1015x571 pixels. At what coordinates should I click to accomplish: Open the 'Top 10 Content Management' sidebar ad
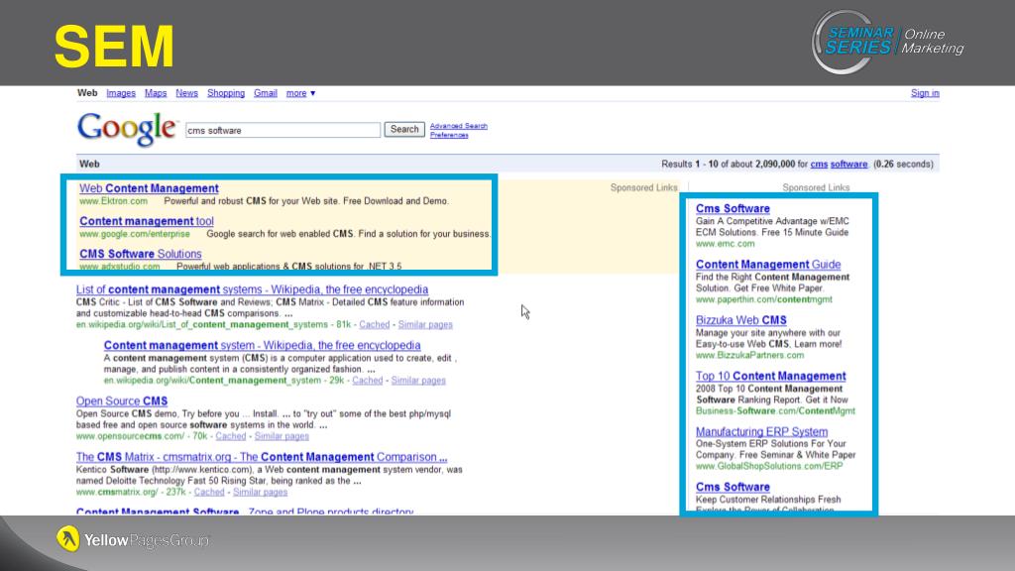[771, 376]
